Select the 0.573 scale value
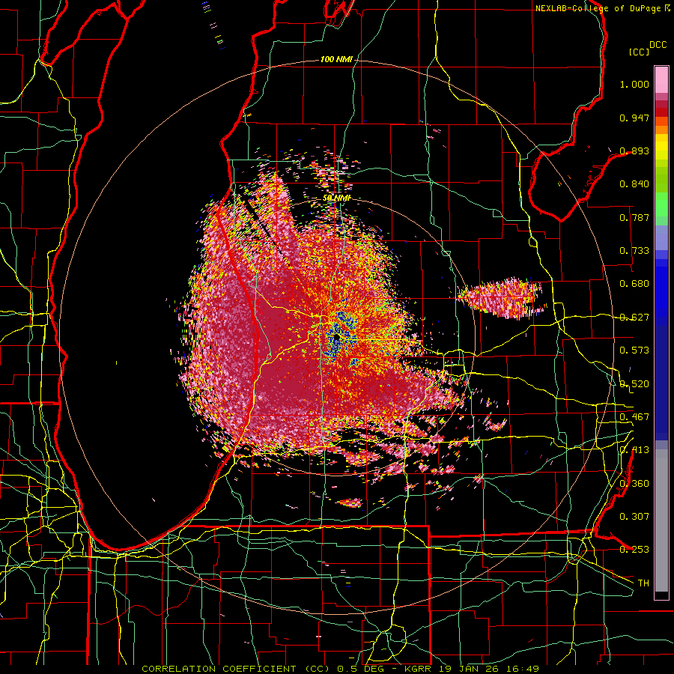 [634, 350]
